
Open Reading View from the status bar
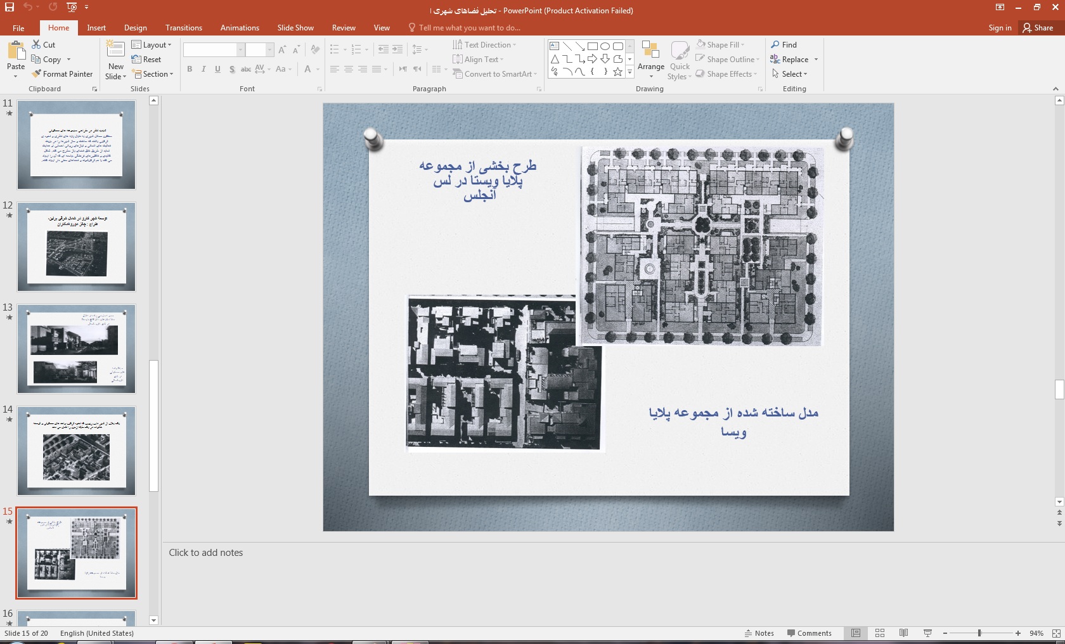tap(903, 633)
